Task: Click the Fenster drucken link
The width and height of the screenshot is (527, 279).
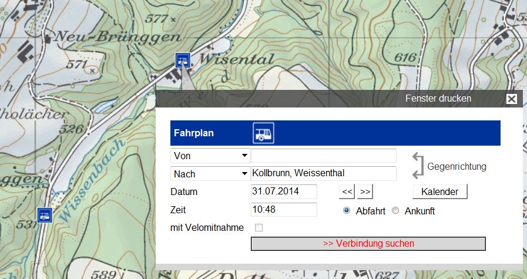Action: [438, 99]
